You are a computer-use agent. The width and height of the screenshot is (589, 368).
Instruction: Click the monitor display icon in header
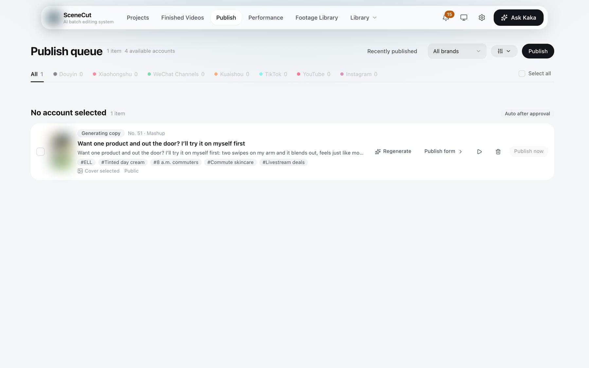464,18
